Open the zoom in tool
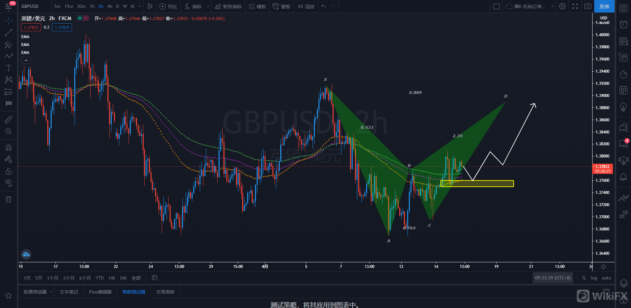Screen dimensions: 631x308 pos(9,131)
